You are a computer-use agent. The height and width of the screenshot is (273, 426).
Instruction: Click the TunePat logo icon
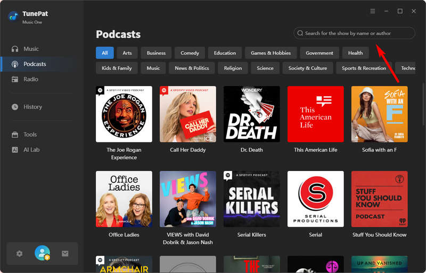13,16
